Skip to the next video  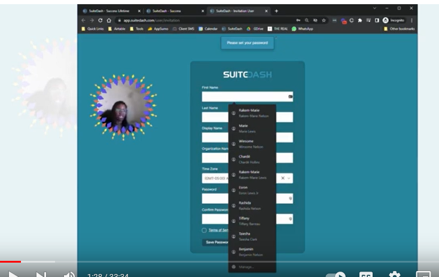point(41,274)
